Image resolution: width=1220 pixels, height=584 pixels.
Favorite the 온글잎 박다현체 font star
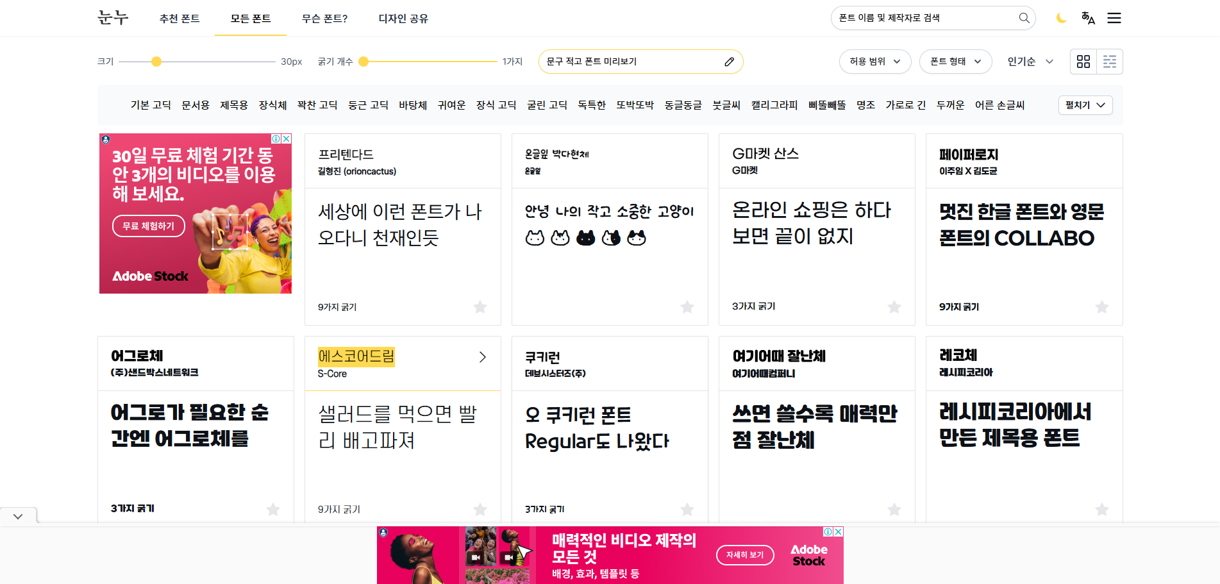pyautogui.click(x=687, y=307)
